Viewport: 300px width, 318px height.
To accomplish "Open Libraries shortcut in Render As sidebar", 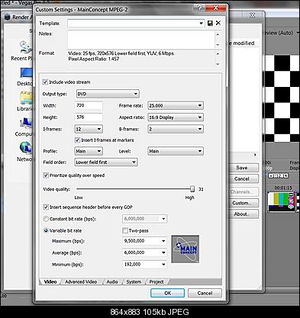I will (x=25, y=101).
